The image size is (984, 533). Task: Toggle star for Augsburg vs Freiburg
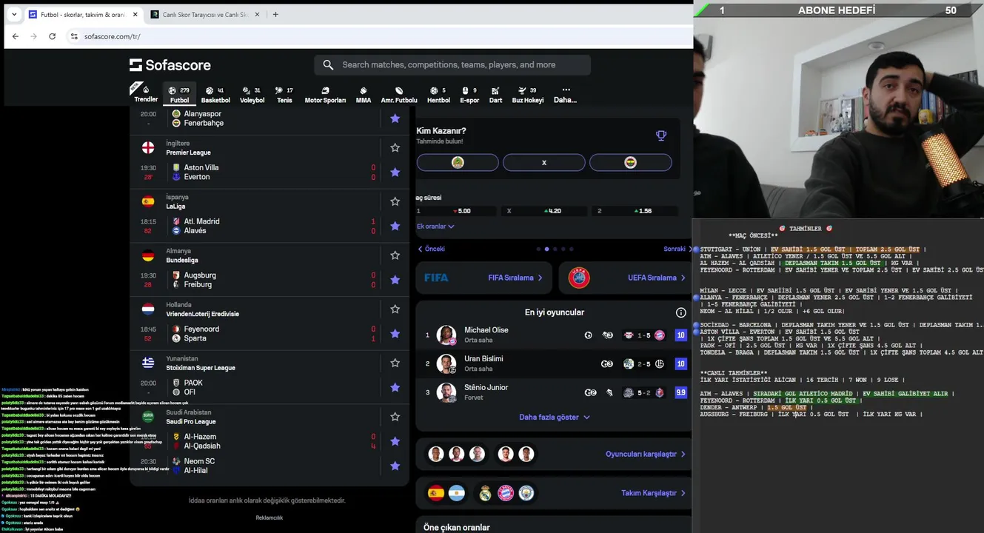pos(395,280)
